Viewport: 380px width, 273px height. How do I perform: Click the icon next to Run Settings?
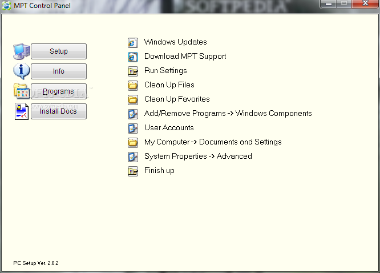[133, 71]
